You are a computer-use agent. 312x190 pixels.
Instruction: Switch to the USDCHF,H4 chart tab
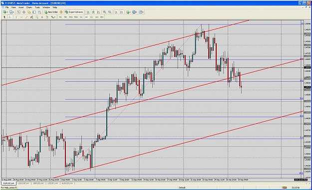pyautogui.click(x=23, y=183)
